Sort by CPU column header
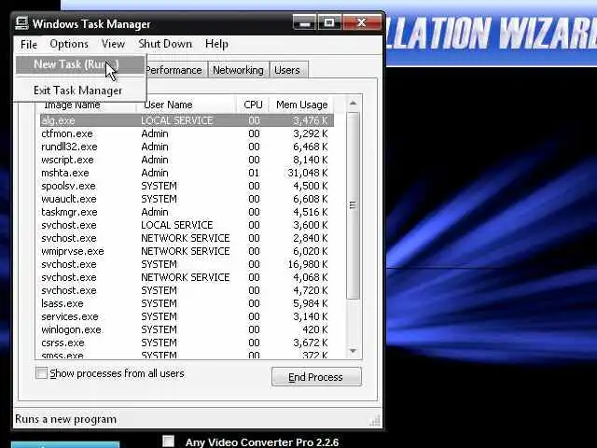The image size is (597, 448). (253, 105)
